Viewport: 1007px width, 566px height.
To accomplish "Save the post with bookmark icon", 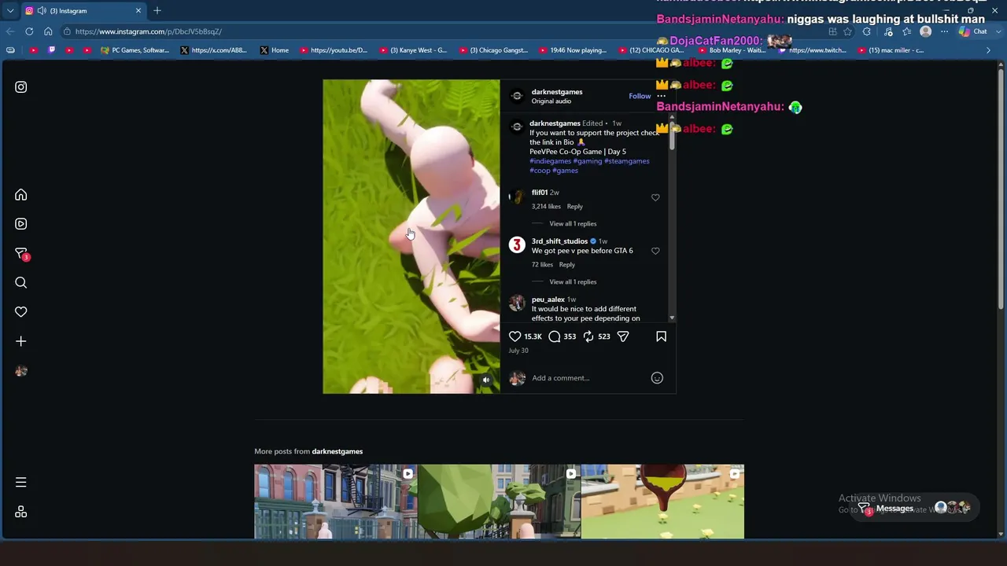I will click(x=661, y=336).
